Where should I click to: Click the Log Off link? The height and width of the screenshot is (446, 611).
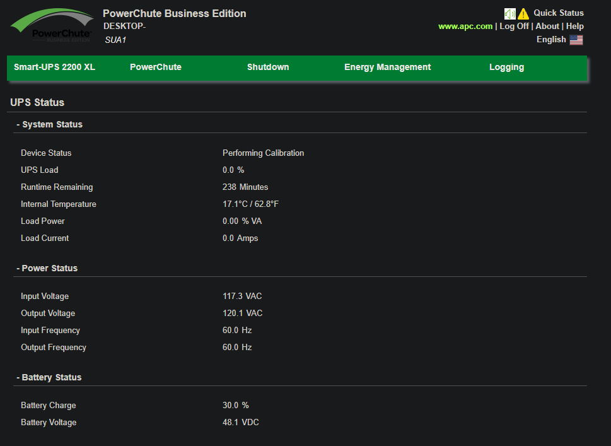tap(514, 26)
